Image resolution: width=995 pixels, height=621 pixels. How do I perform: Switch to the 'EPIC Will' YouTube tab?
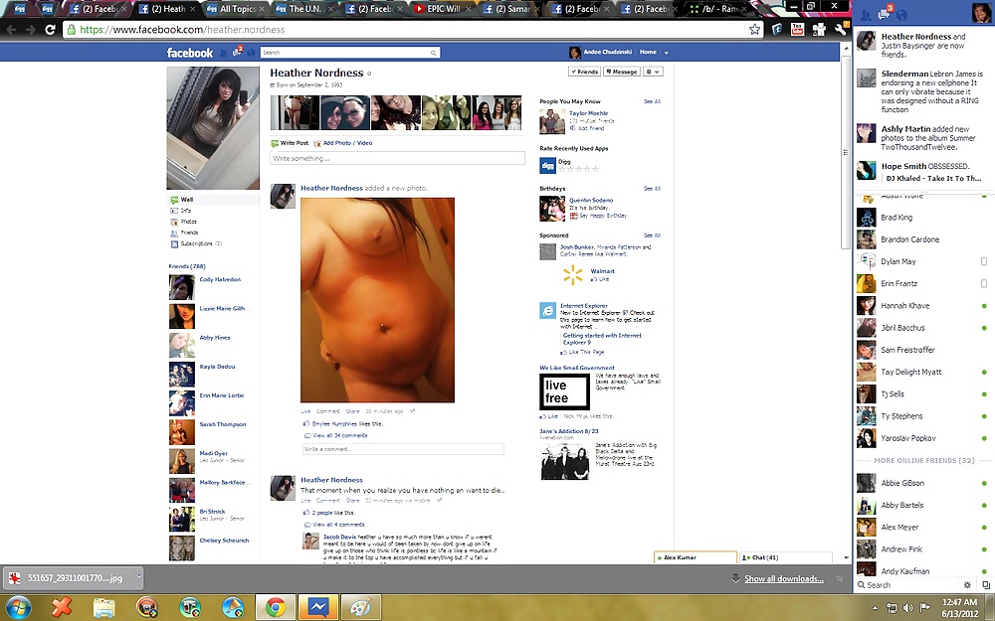442,9
